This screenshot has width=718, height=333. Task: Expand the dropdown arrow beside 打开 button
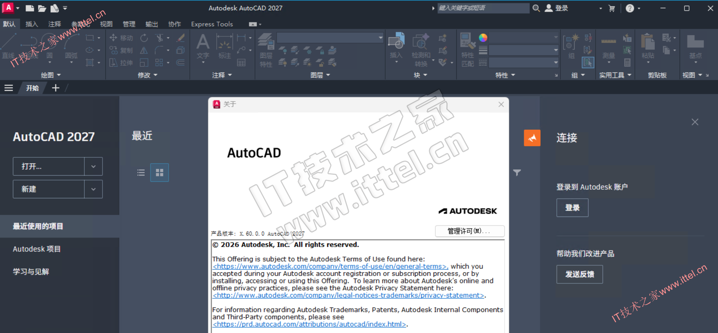pos(93,166)
